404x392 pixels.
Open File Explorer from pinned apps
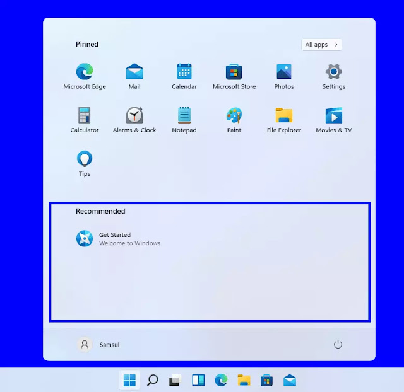tap(284, 120)
